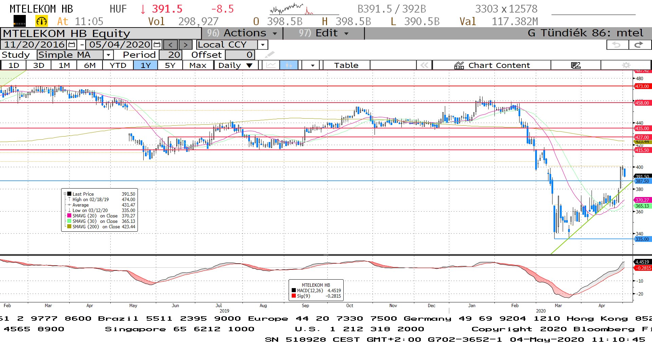Click the Offset input field
Screen dimensions: 652x353
click(240, 55)
